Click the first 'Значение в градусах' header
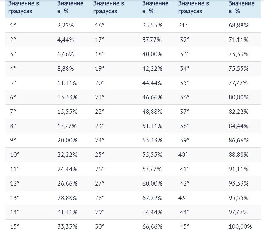This screenshot has width=264, height=233. 23,7
